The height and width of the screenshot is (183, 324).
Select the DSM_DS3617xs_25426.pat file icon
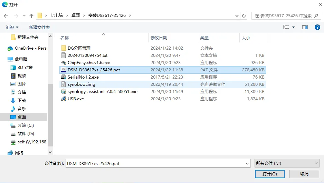[x=64, y=70]
